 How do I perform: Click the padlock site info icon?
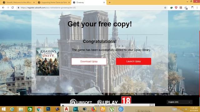coord(18,7)
